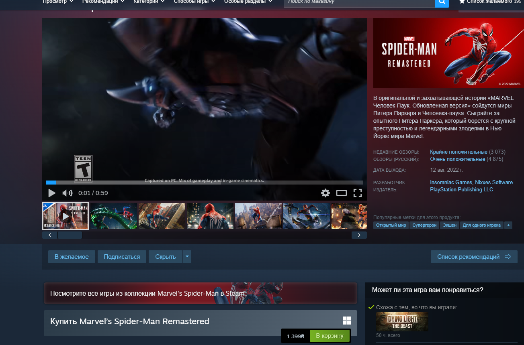This screenshot has height=345, width=524.
Task: Click right arrow of thumbnail strip
Action: (359, 235)
